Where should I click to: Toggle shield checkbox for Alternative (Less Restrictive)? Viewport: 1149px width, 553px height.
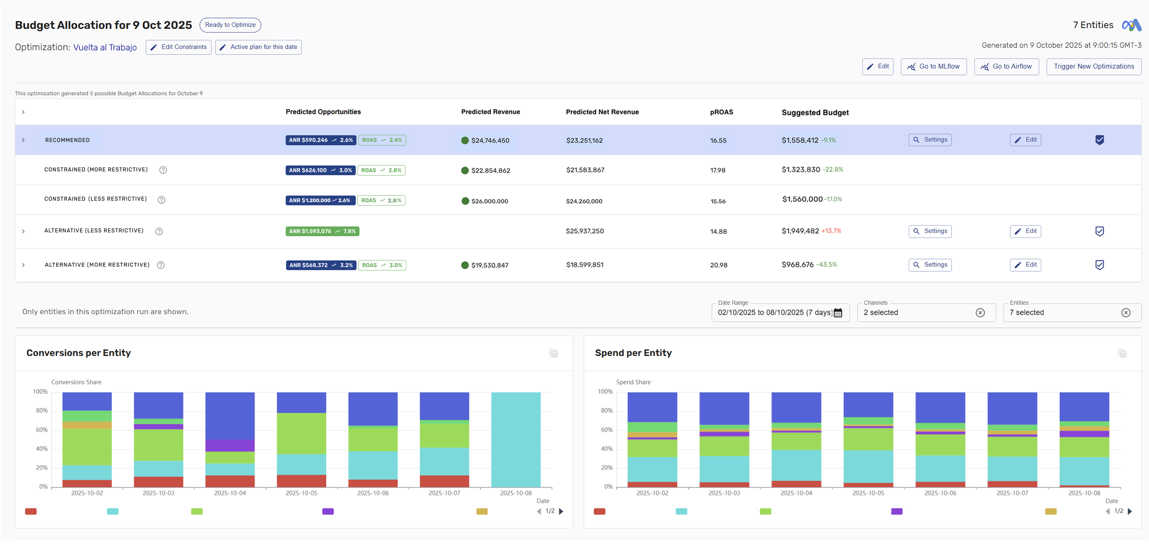(1099, 231)
